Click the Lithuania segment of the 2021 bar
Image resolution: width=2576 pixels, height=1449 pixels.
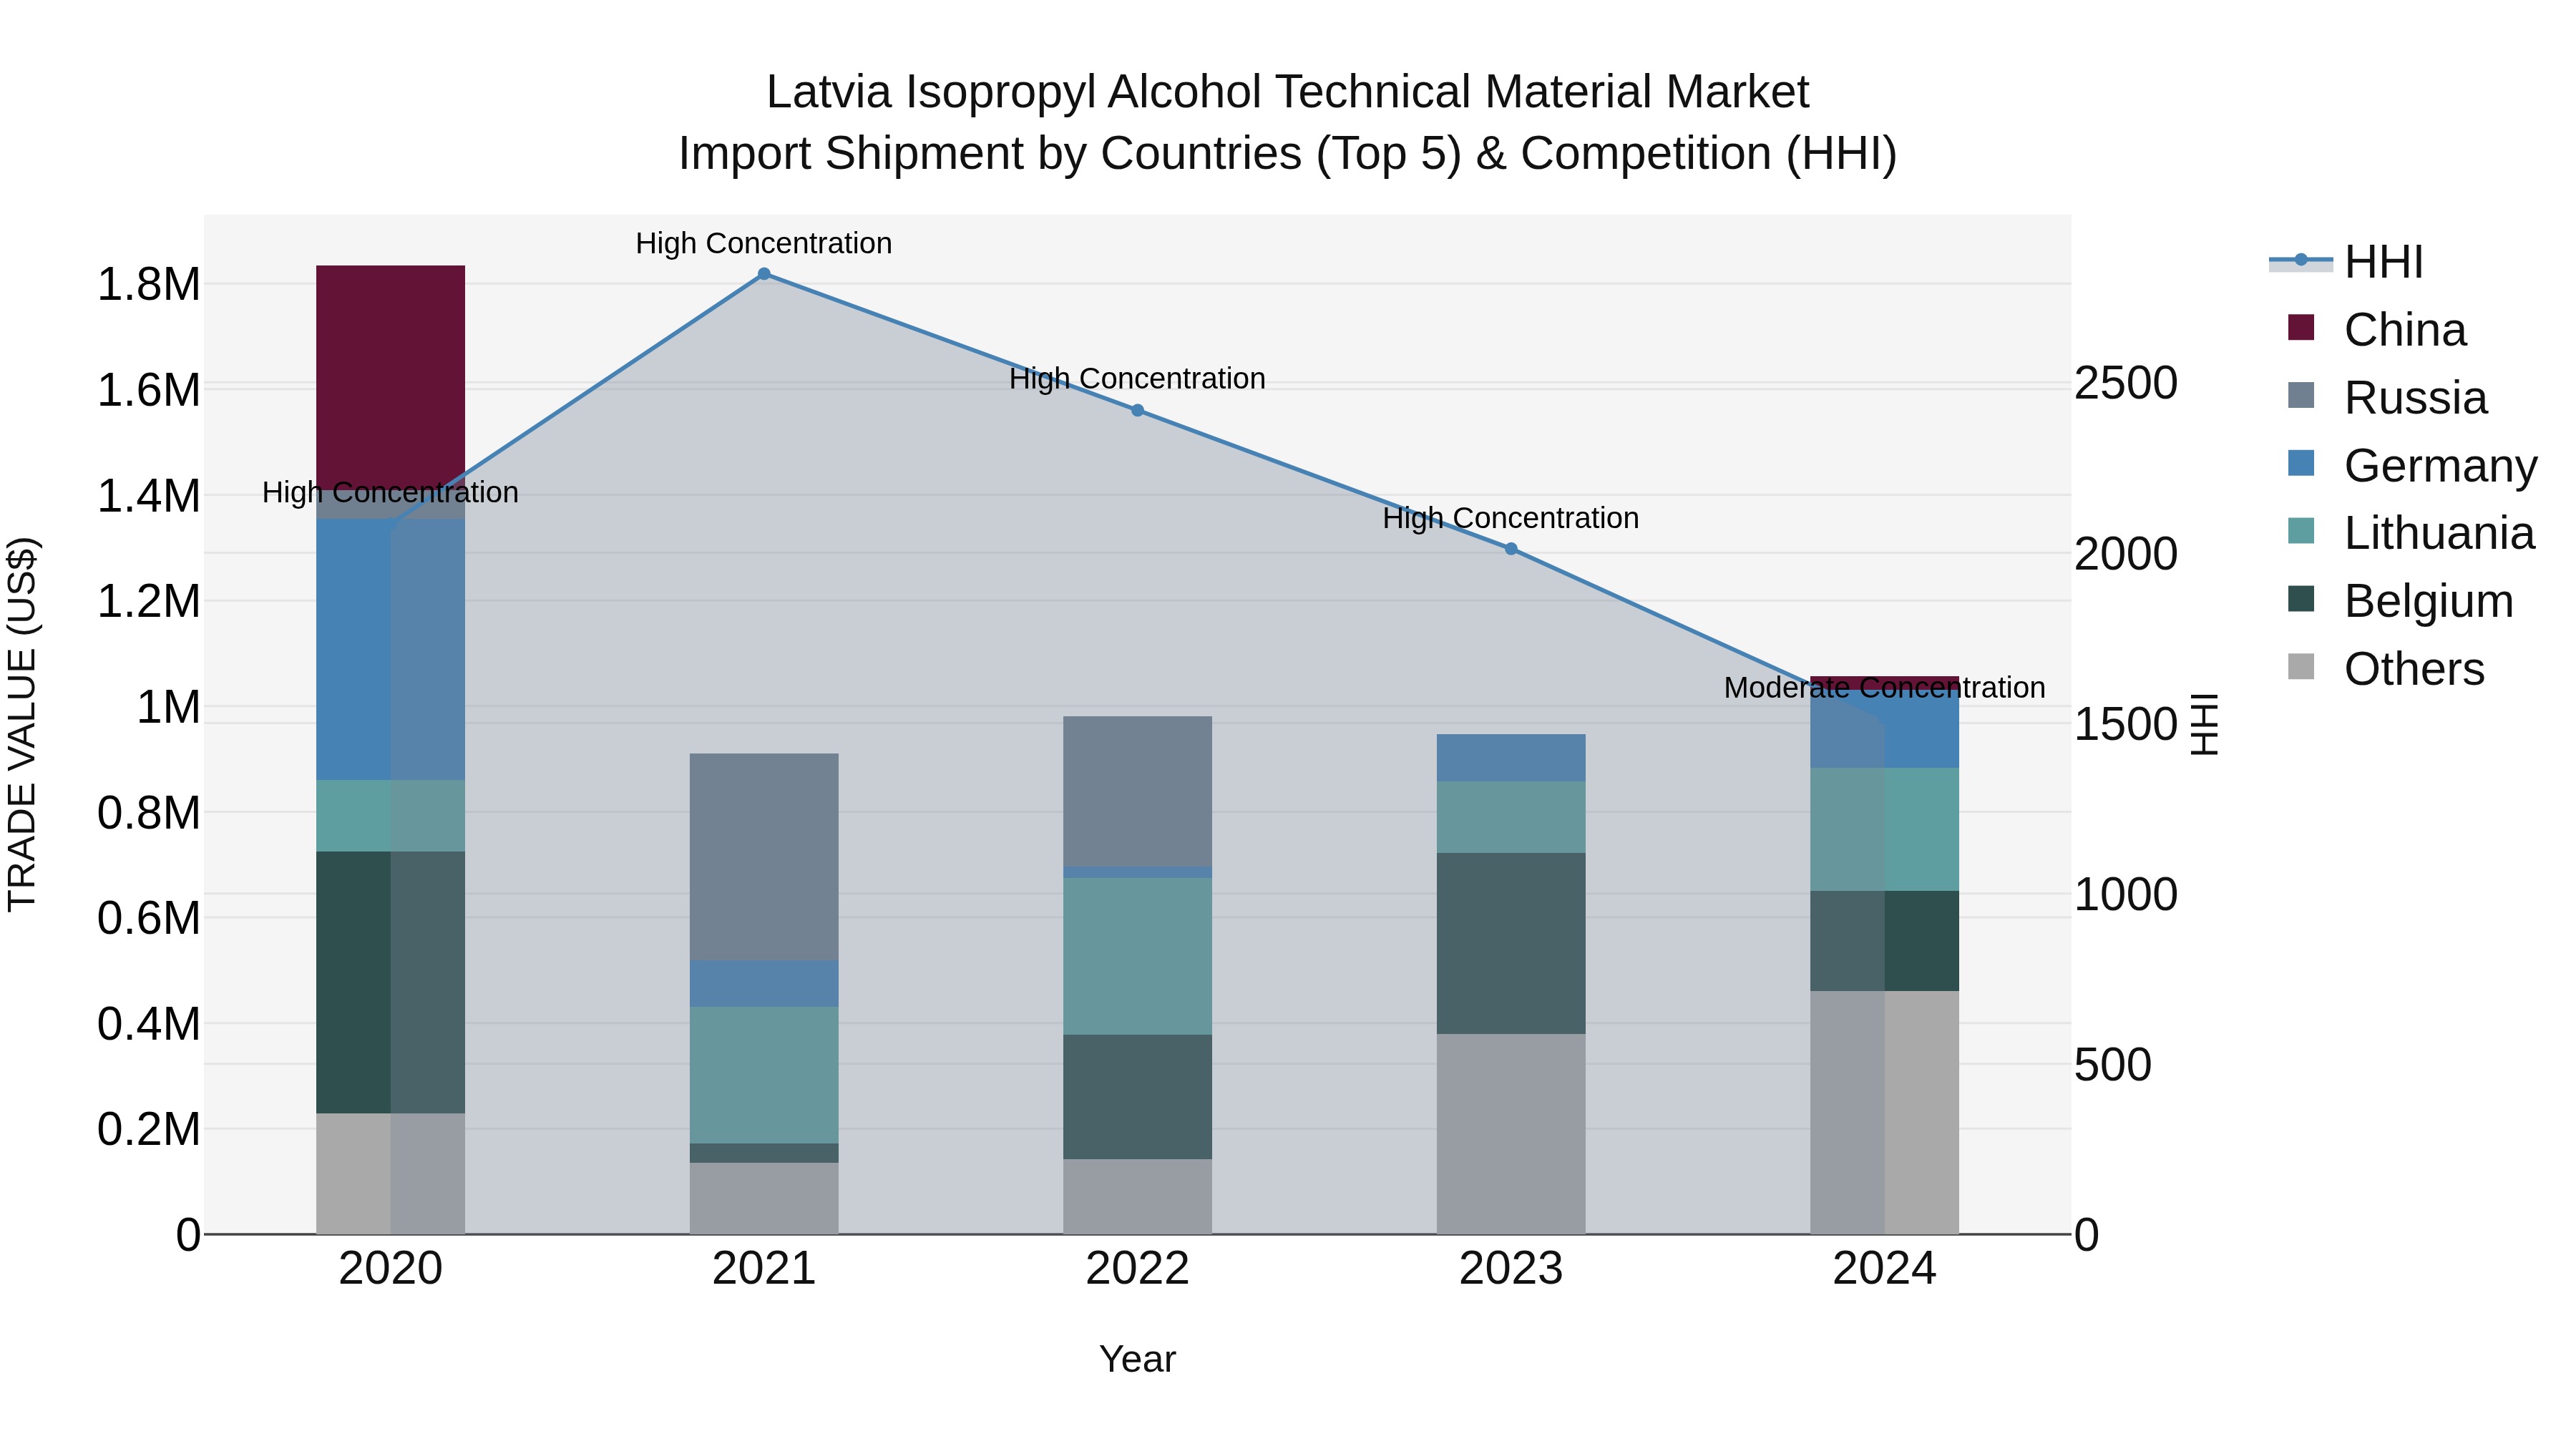764,1075
